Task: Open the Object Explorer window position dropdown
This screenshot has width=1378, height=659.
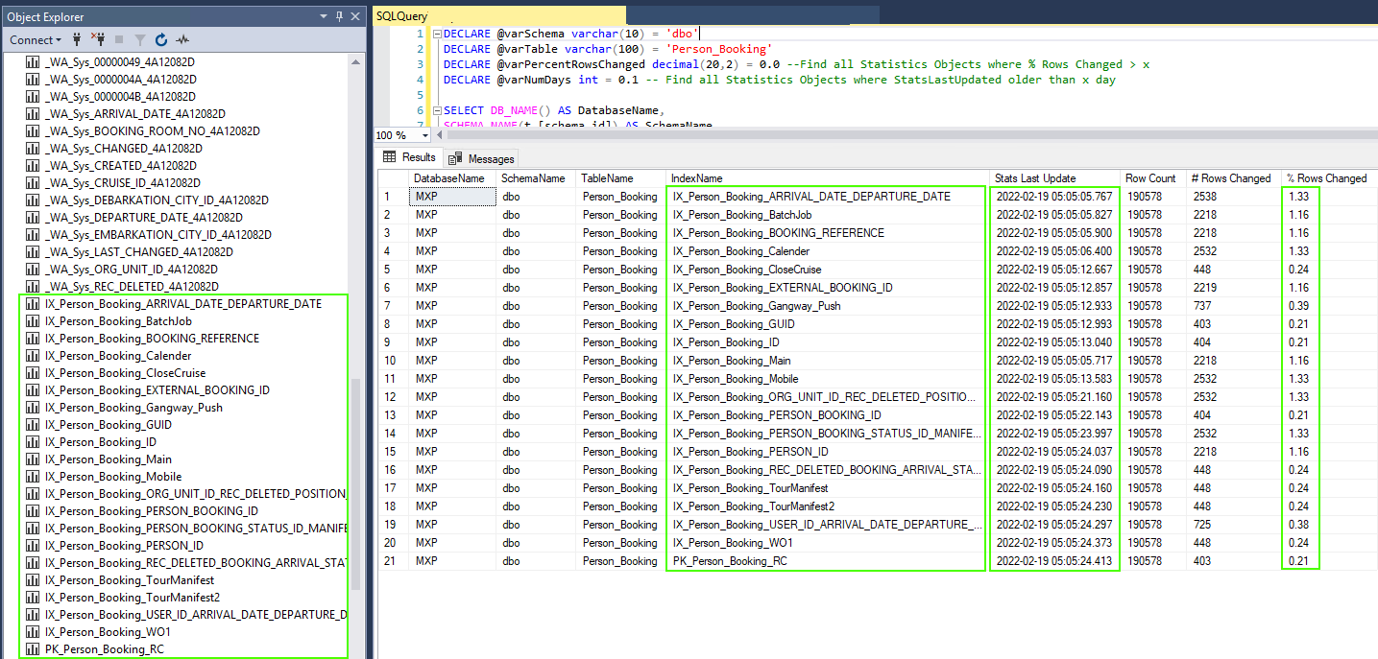Action: pyautogui.click(x=323, y=16)
